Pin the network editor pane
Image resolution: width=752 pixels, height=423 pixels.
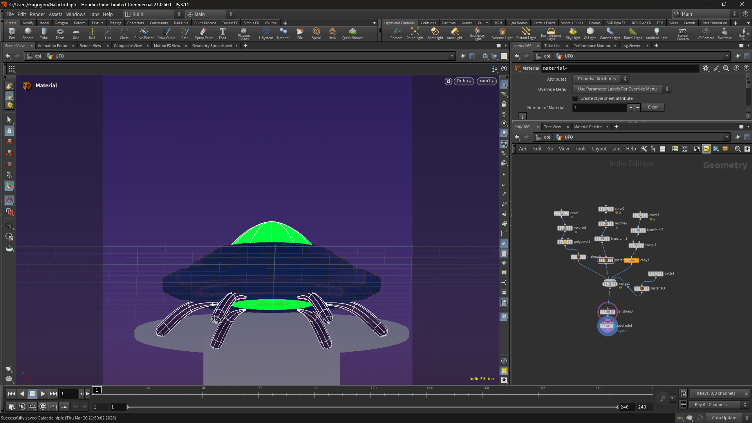pyautogui.click(x=738, y=137)
